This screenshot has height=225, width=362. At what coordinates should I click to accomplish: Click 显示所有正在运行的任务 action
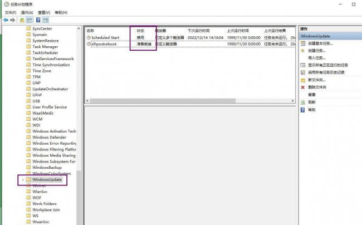[328, 65]
